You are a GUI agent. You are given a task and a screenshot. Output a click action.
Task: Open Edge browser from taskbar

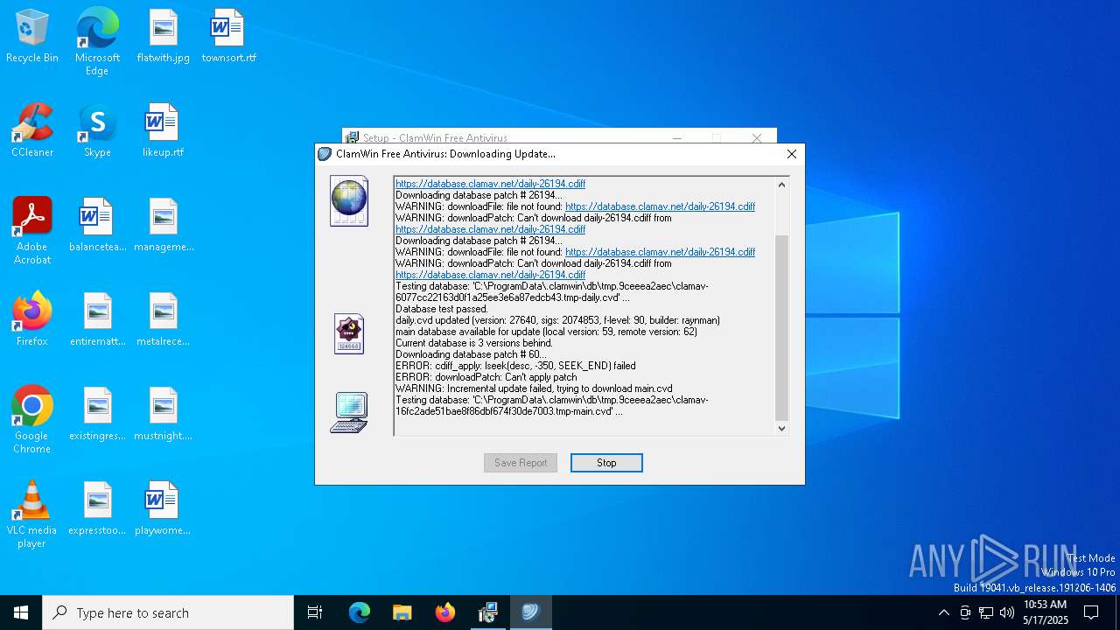click(360, 612)
